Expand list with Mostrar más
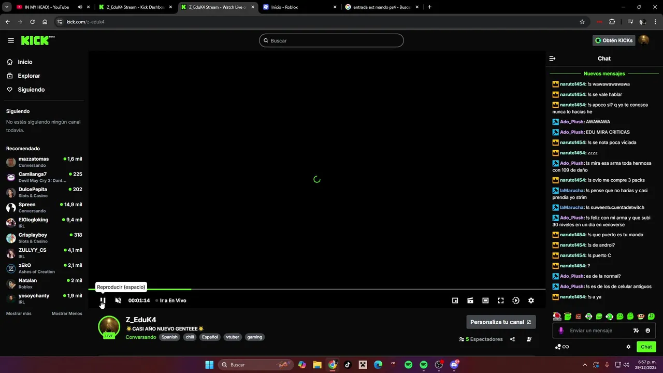663x373 pixels. pos(19,313)
